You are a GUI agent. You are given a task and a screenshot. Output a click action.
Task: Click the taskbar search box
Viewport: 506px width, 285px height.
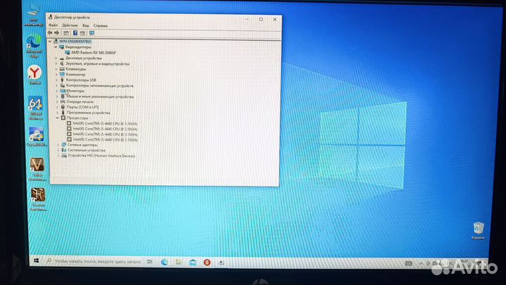point(93,261)
